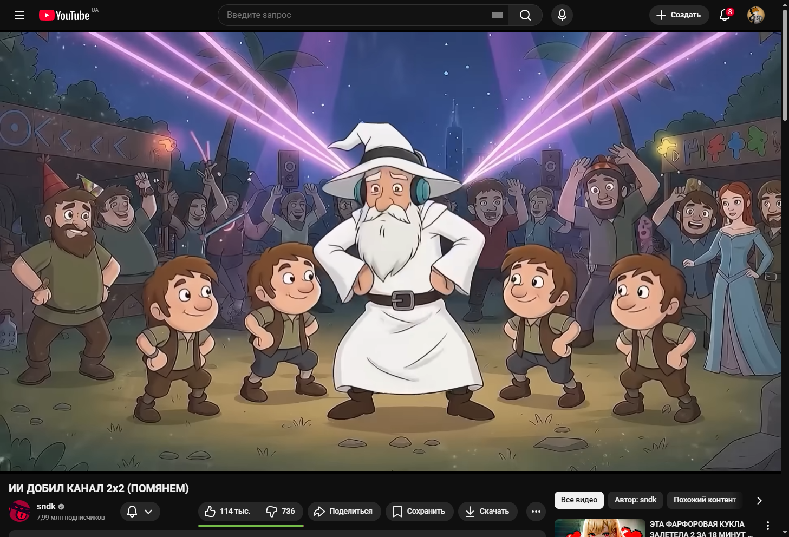Viewport: 789px width, 537px height.
Task: Open options menu for 'ЭТА ФАРФОРОВАЯ КУКЛА' video
Action: pos(767,526)
